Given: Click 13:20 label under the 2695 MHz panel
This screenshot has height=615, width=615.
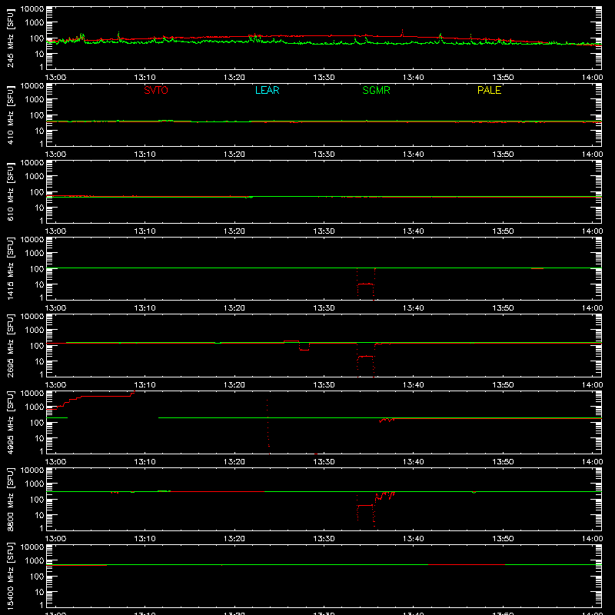Looking at the screenshot, I should point(234,385).
